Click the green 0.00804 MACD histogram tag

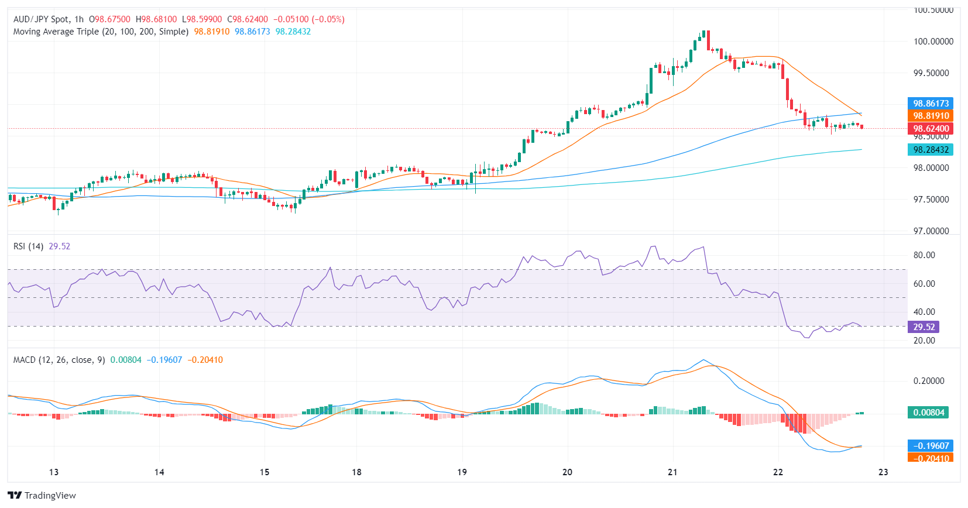[928, 413]
